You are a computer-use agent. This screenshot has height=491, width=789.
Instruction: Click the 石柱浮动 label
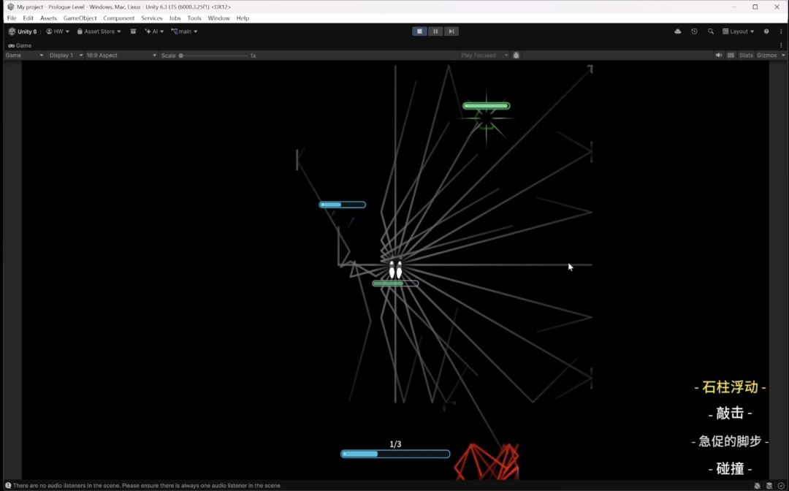(730, 387)
